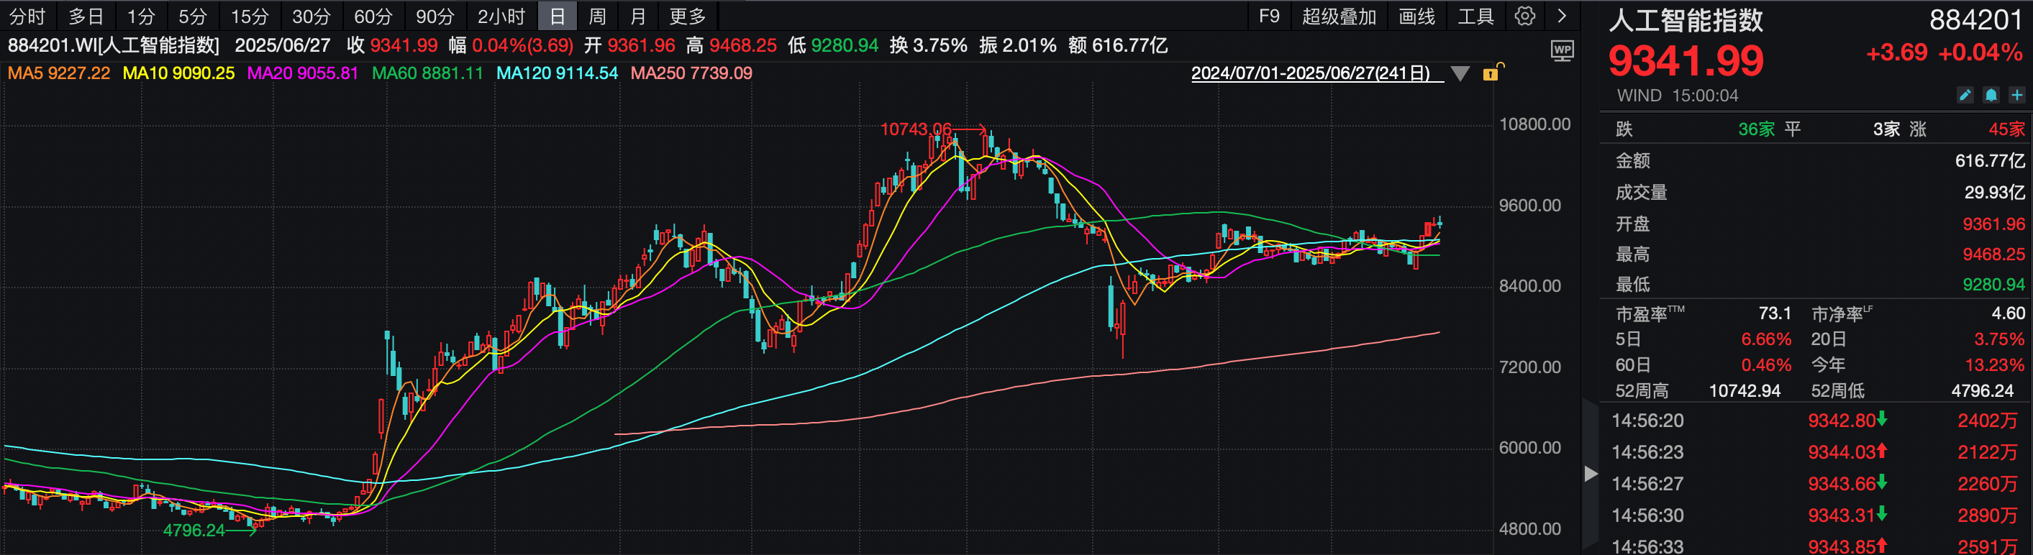Click the date range text 2024/07/01-2025/06/27
2033x555 pixels.
point(1310,73)
